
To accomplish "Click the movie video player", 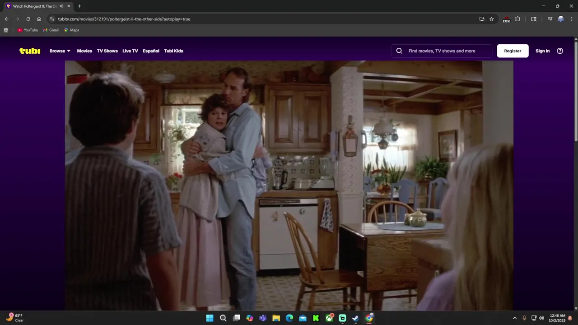I will [x=289, y=186].
